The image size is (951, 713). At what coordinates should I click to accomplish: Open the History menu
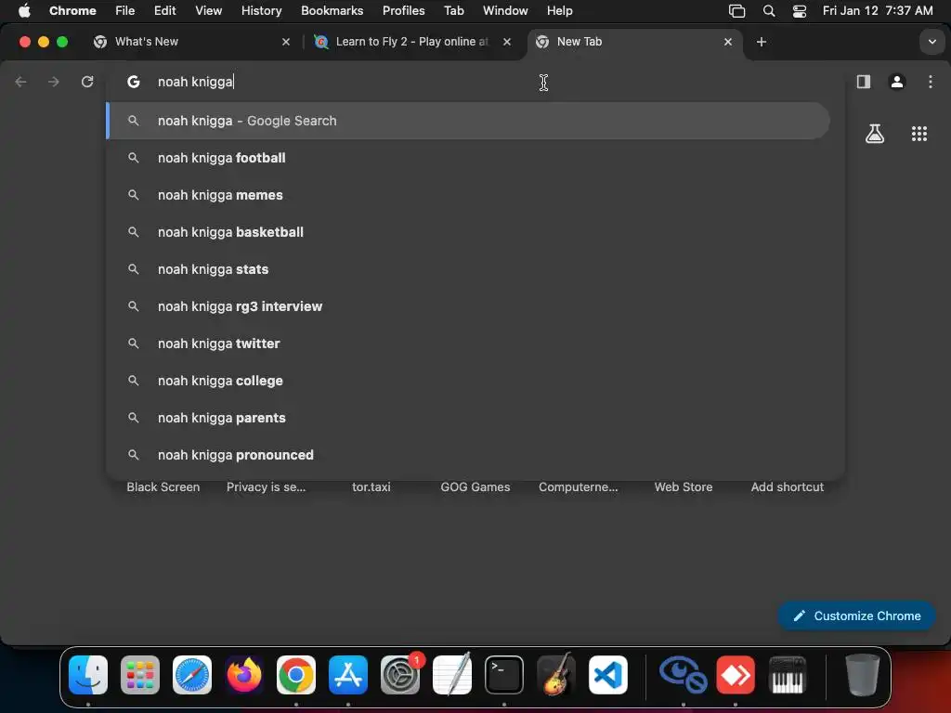[x=261, y=10]
